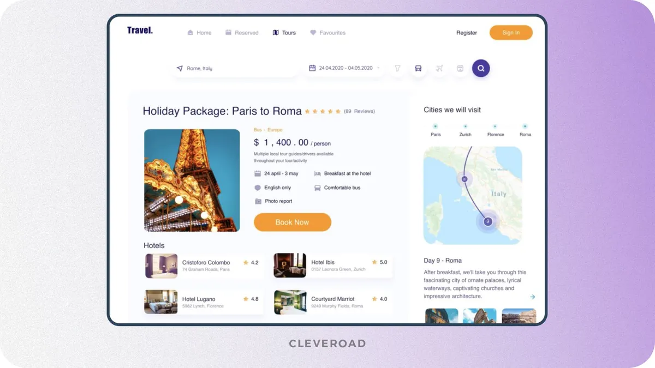Click the Bus • Europe tag

click(x=268, y=130)
